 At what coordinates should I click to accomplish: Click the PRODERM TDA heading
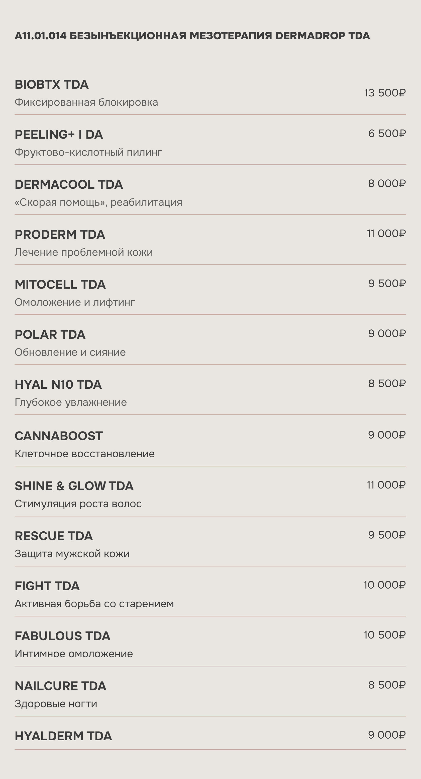(60, 235)
